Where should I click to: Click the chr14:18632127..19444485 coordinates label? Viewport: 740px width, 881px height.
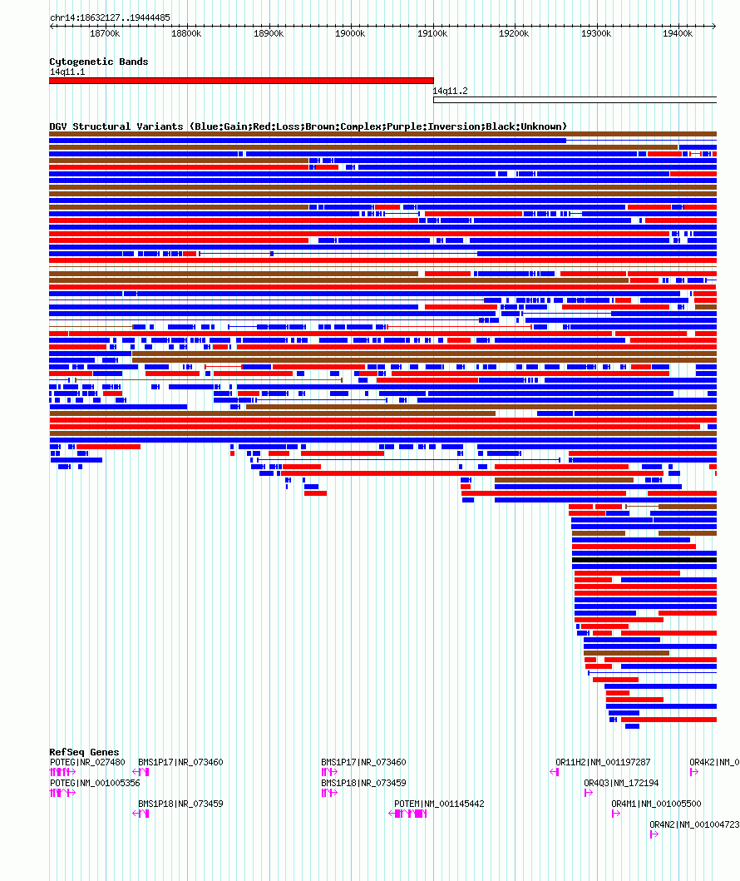point(110,18)
